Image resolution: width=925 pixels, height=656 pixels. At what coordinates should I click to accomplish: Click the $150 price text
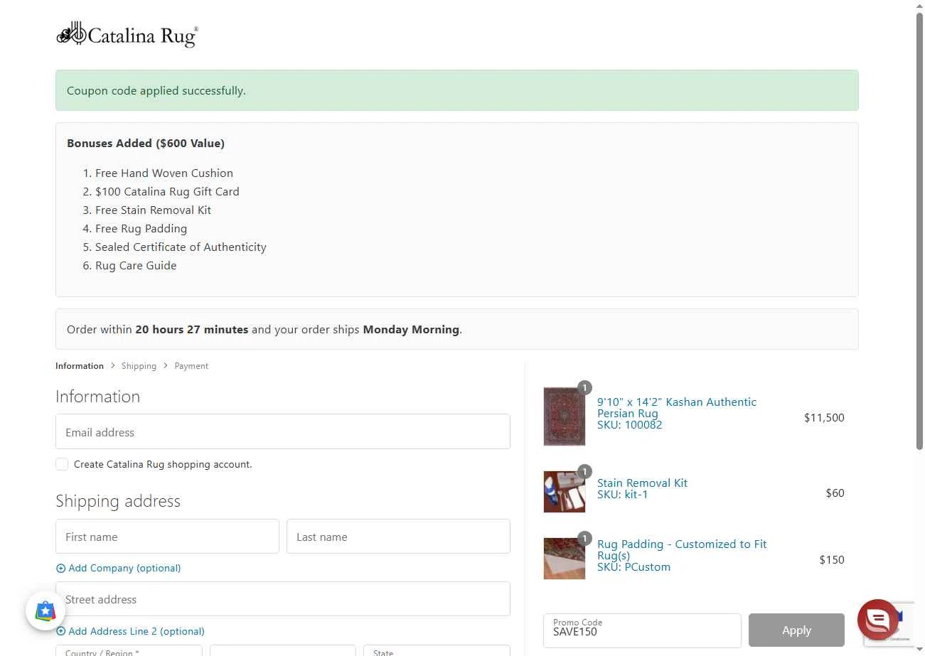click(x=832, y=560)
